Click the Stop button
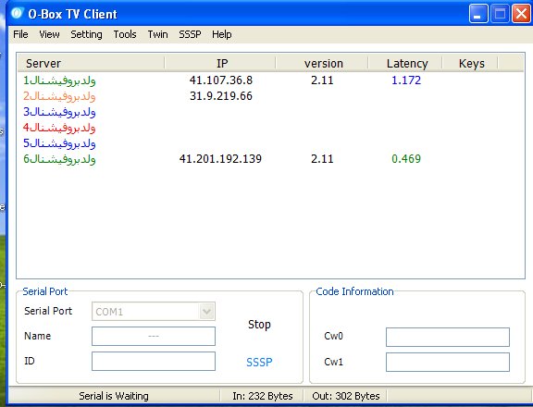 [259, 325]
